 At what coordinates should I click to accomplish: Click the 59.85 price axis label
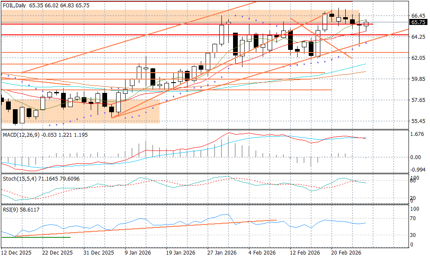coord(418,79)
